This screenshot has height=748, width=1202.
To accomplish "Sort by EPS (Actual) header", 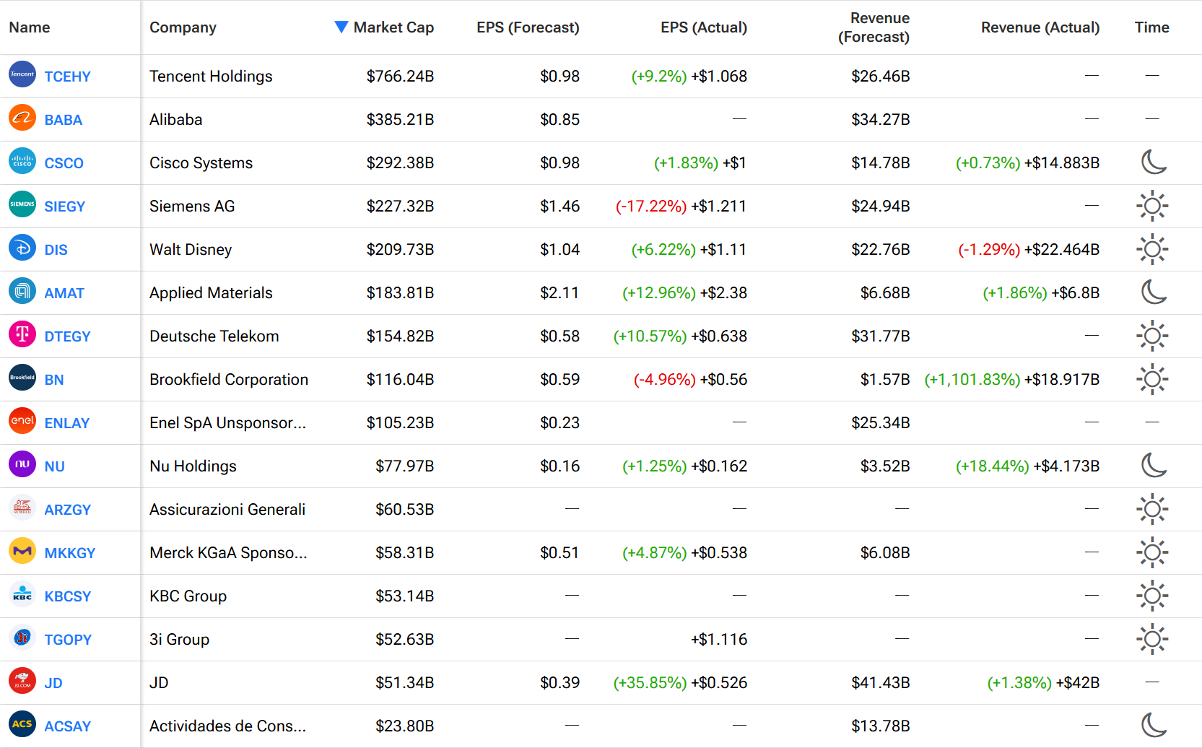I will coord(704,27).
